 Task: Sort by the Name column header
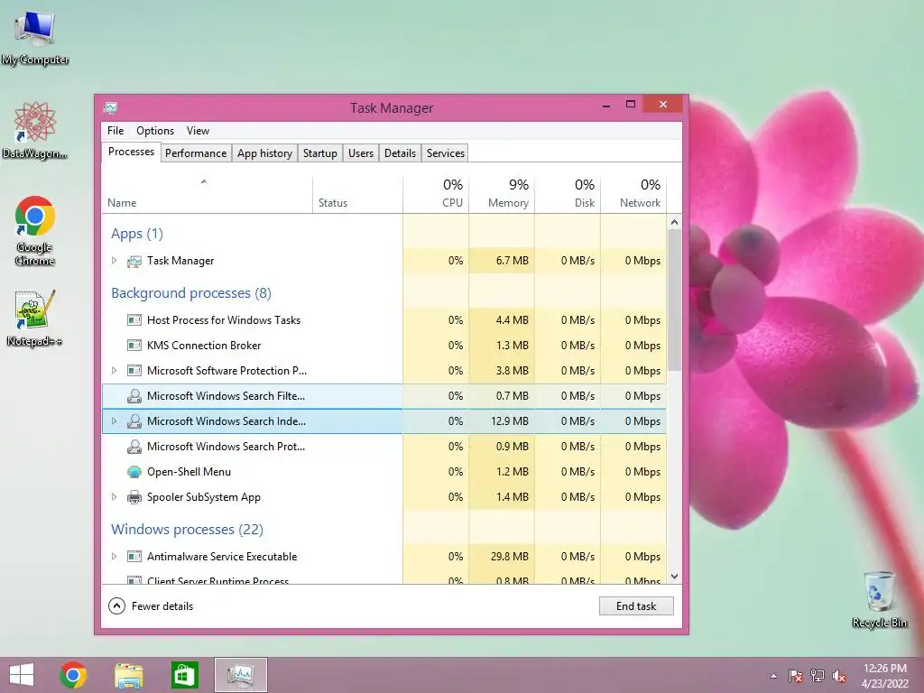207,195
